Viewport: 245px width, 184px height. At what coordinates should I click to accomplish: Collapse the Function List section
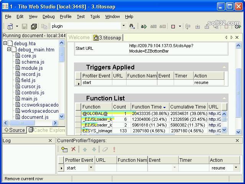(224, 98)
